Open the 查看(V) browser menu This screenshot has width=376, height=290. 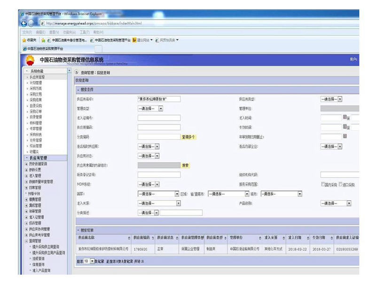[54, 32]
